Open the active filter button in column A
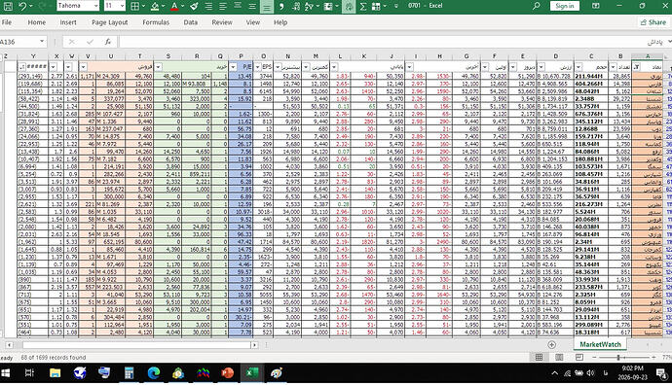672x385 pixels. 636,67
